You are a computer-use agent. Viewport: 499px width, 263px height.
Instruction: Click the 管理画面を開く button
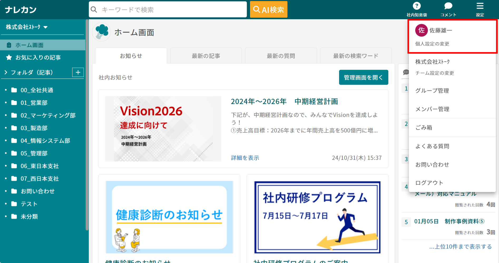tap(363, 77)
